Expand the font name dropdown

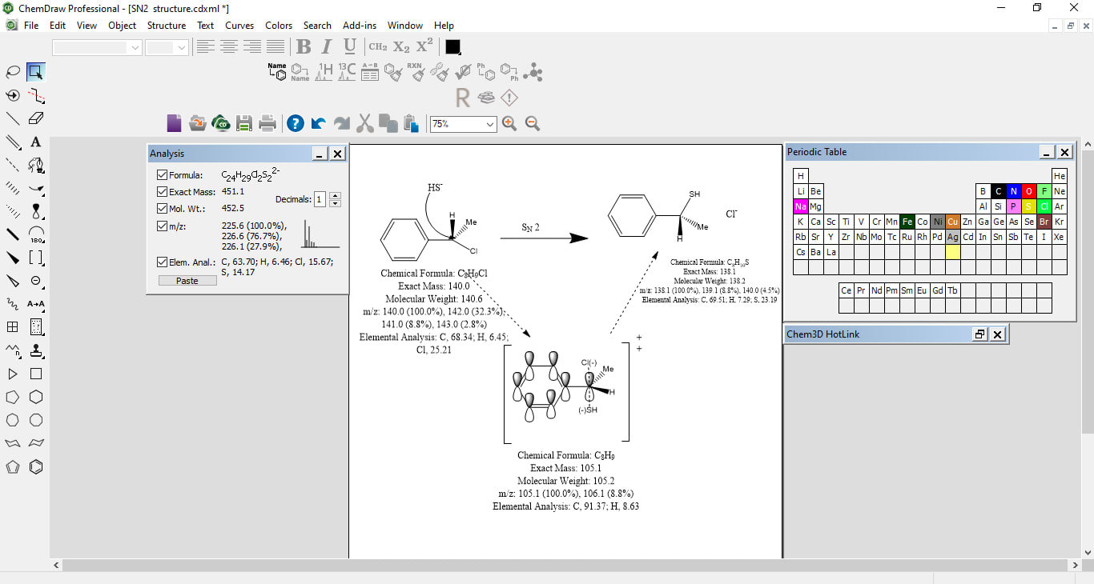tap(135, 48)
